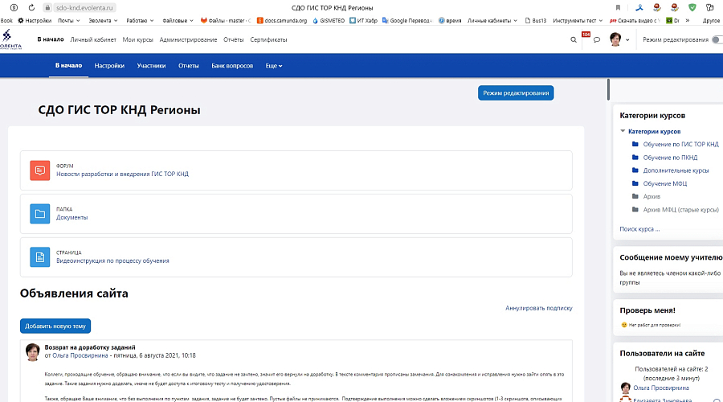Open the post author link Ольга Просвирнина
The width and height of the screenshot is (723, 402).
tap(80, 355)
